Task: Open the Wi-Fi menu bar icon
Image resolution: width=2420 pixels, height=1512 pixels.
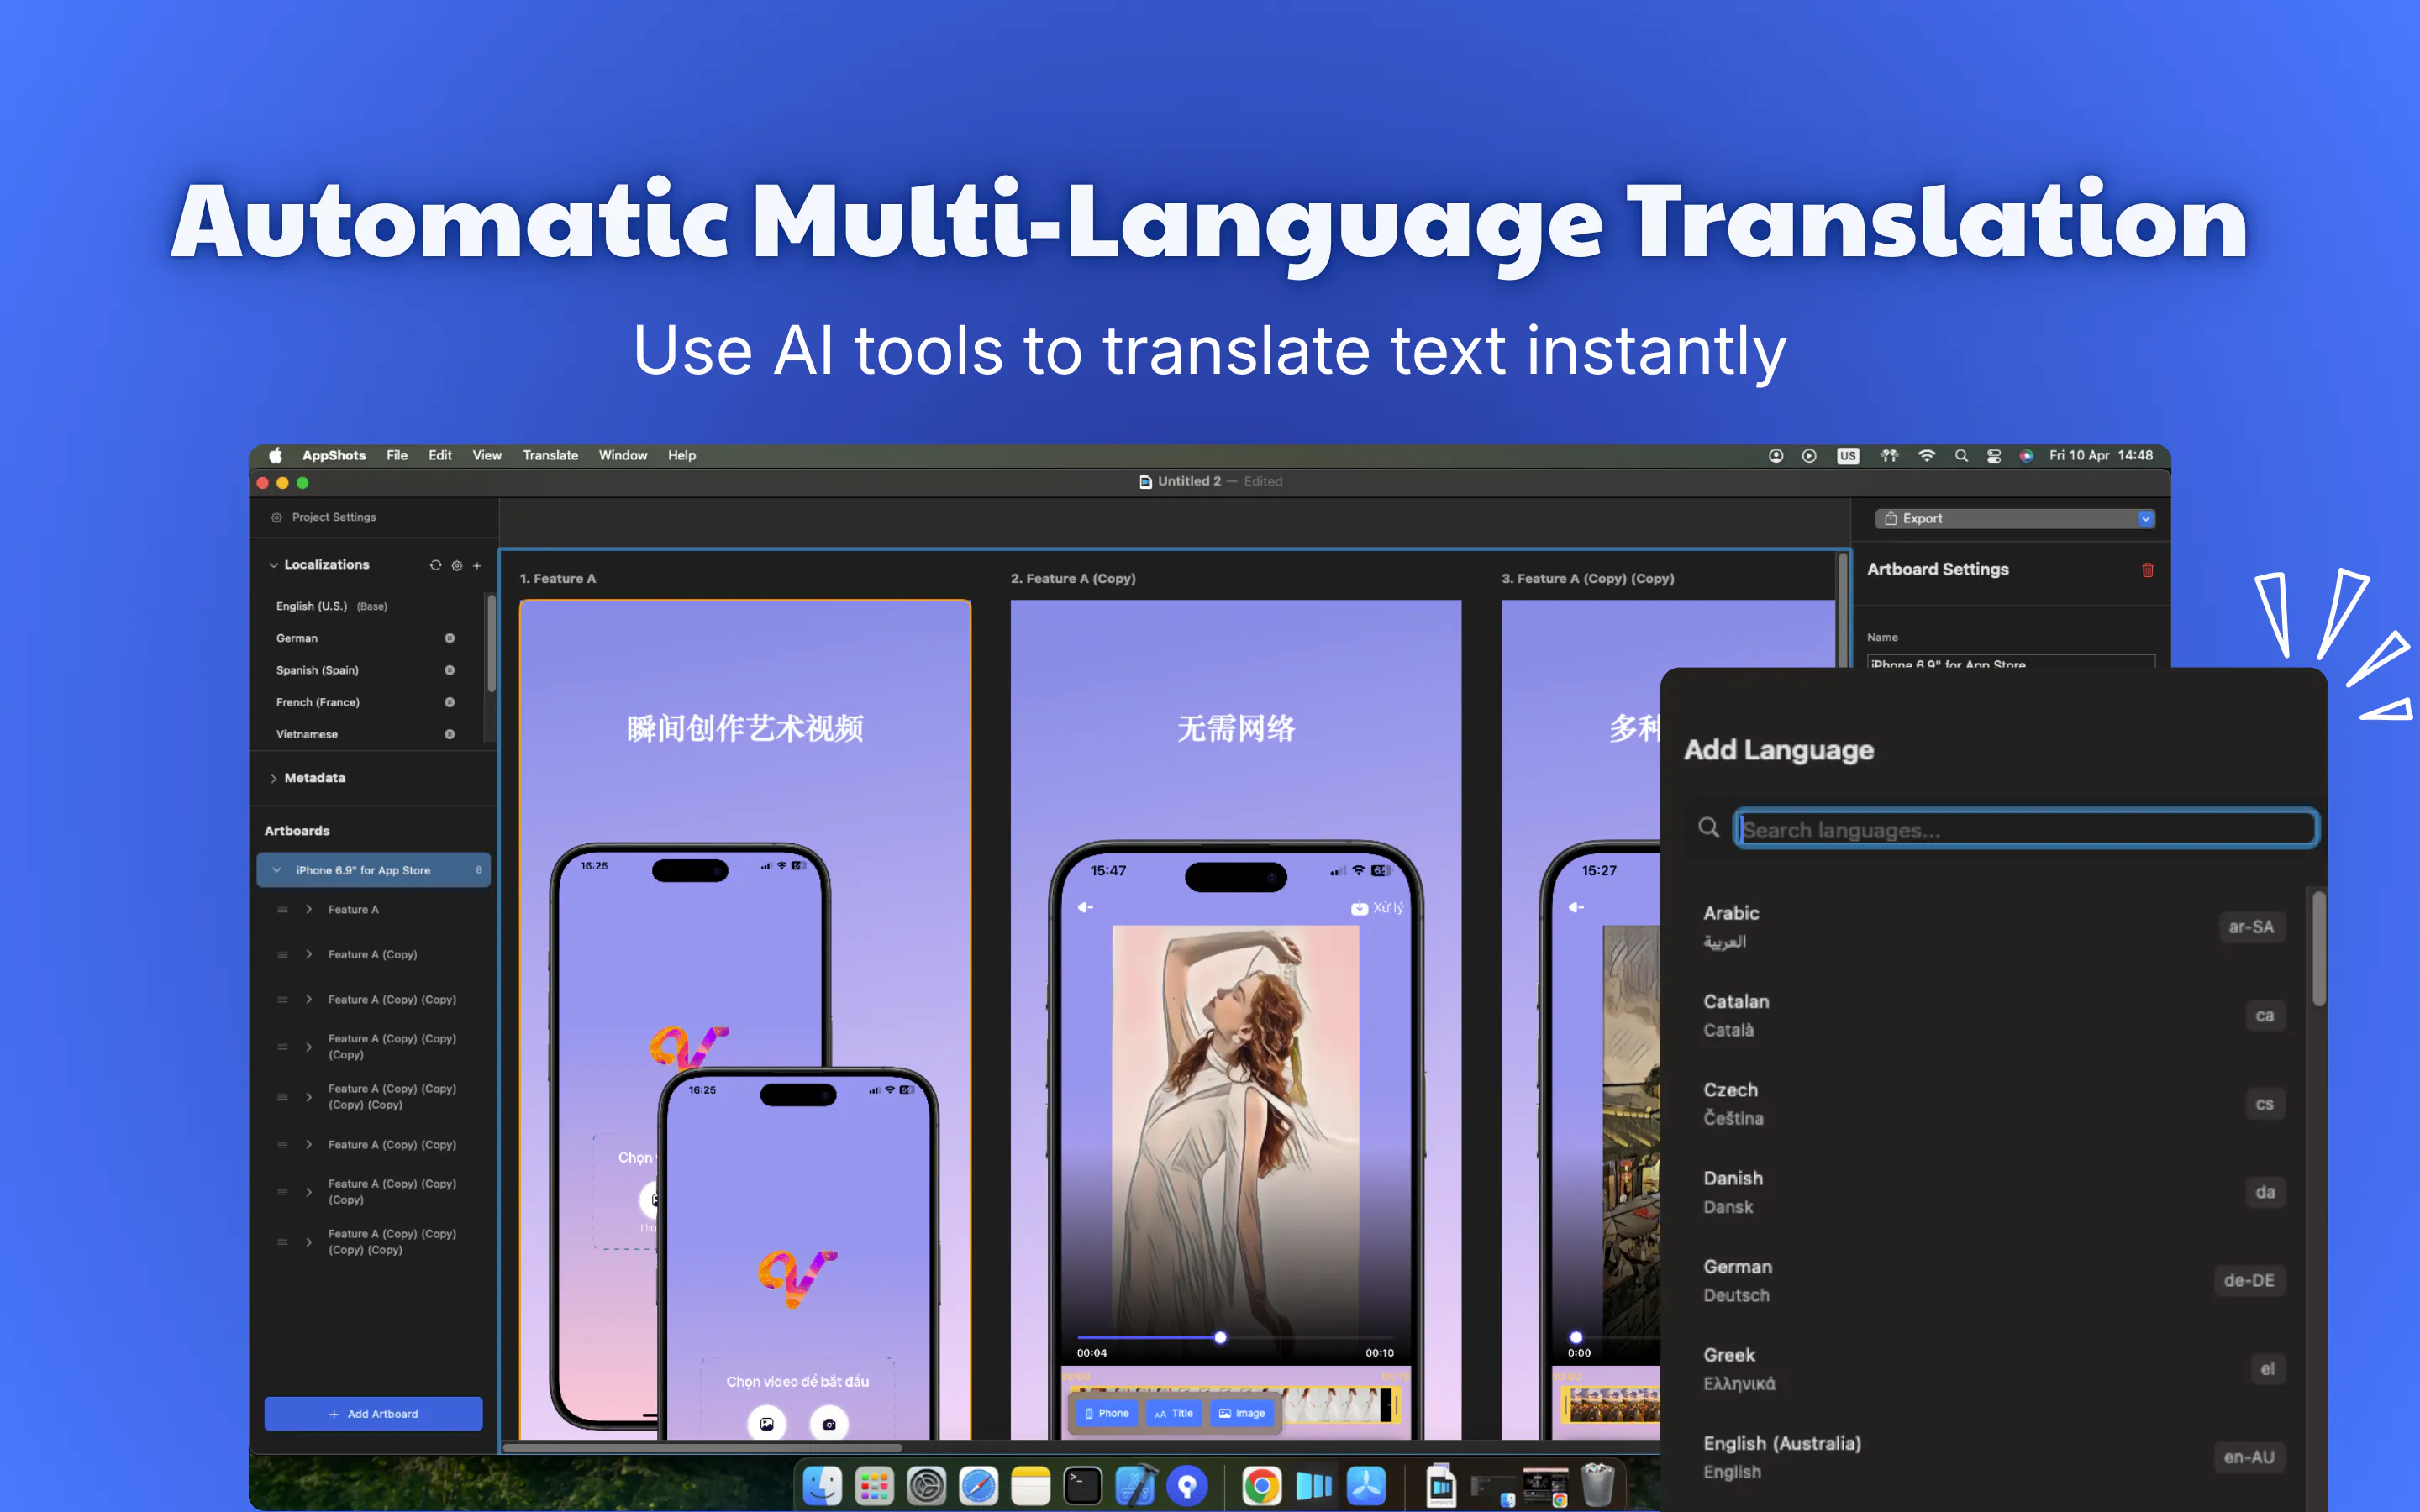Action: click(x=1926, y=455)
